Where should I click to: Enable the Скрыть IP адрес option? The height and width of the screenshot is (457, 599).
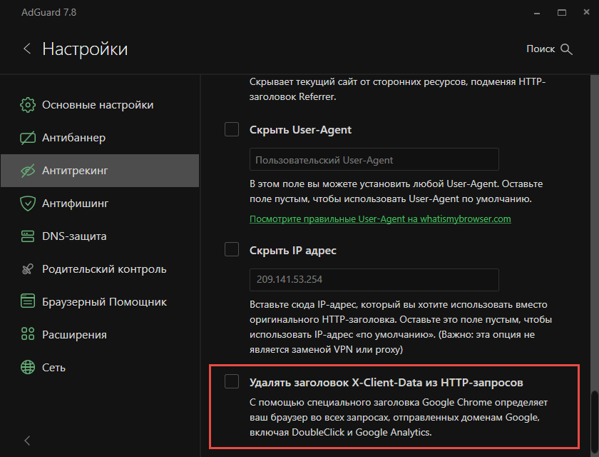[231, 250]
